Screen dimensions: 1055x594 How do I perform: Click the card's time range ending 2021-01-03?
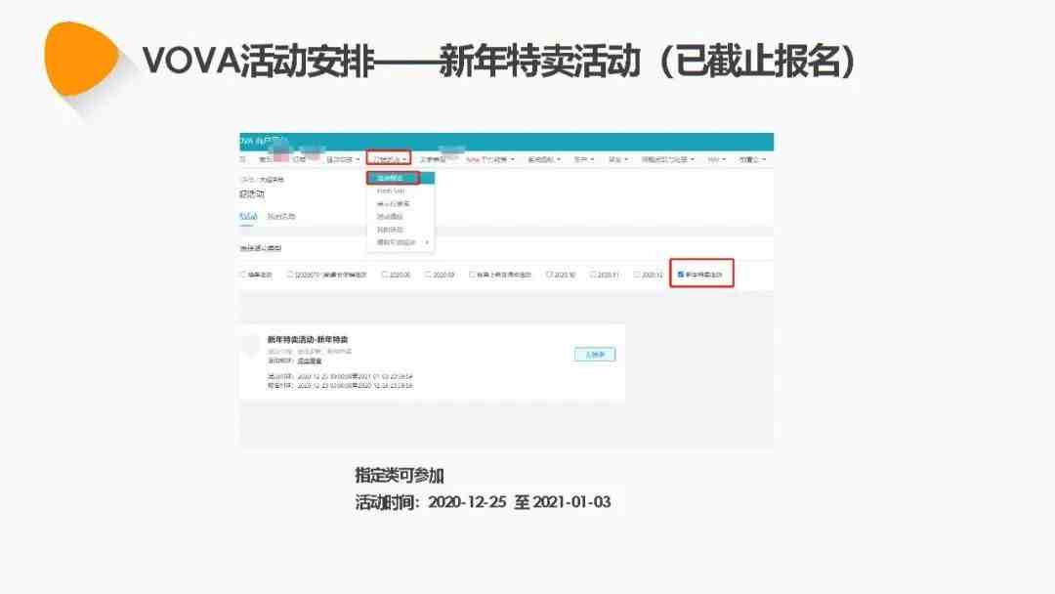tap(340, 377)
